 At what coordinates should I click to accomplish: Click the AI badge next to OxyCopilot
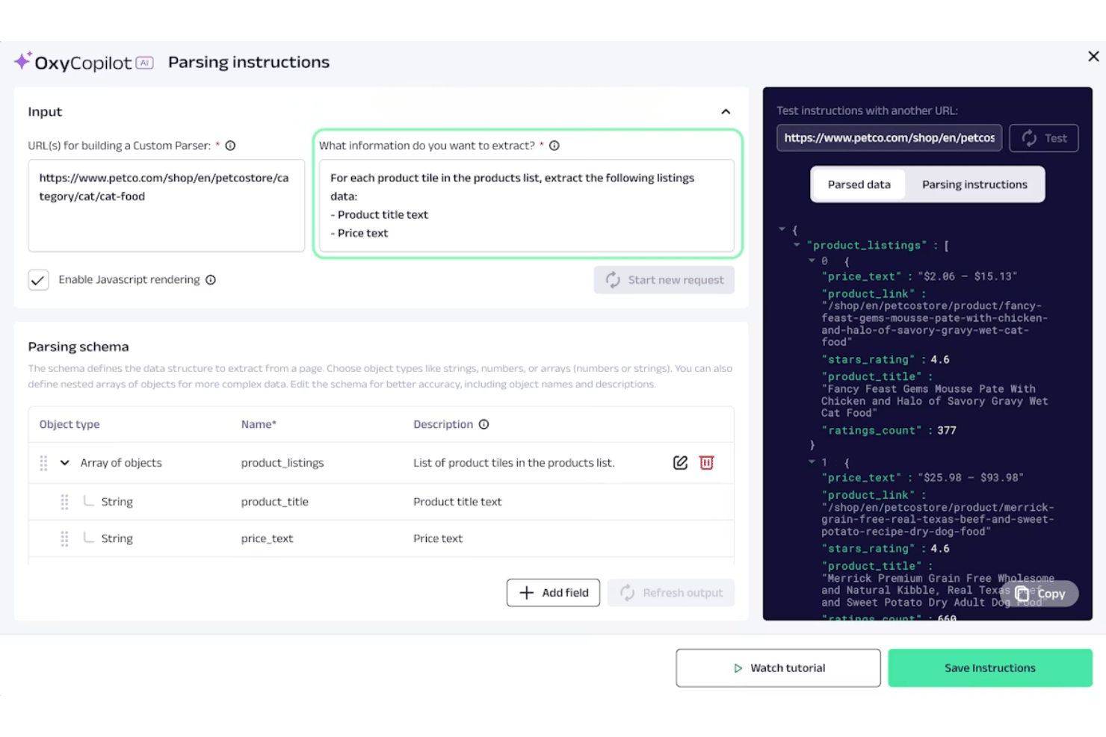pyautogui.click(x=145, y=63)
